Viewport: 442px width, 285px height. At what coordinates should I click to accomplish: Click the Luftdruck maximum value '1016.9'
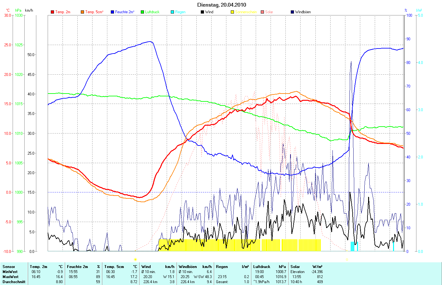pyautogui.click(x=281, y=277)
